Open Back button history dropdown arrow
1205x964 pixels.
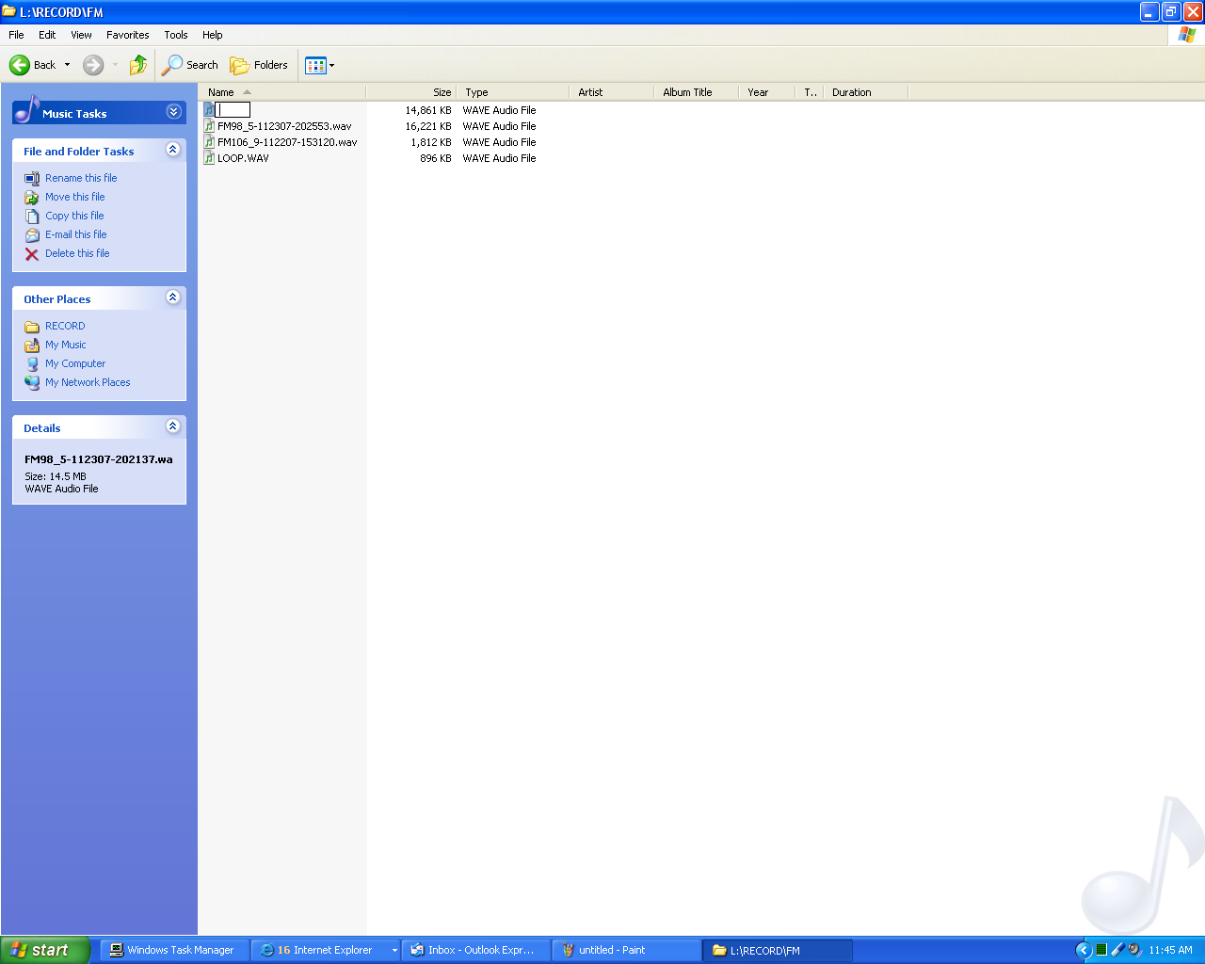[x=67, y=65]
